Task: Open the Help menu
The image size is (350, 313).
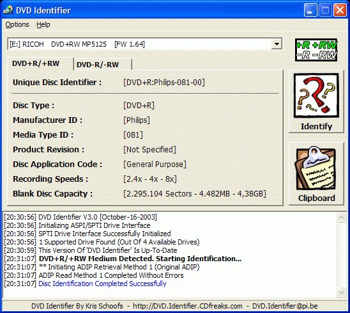Action: 43,24
